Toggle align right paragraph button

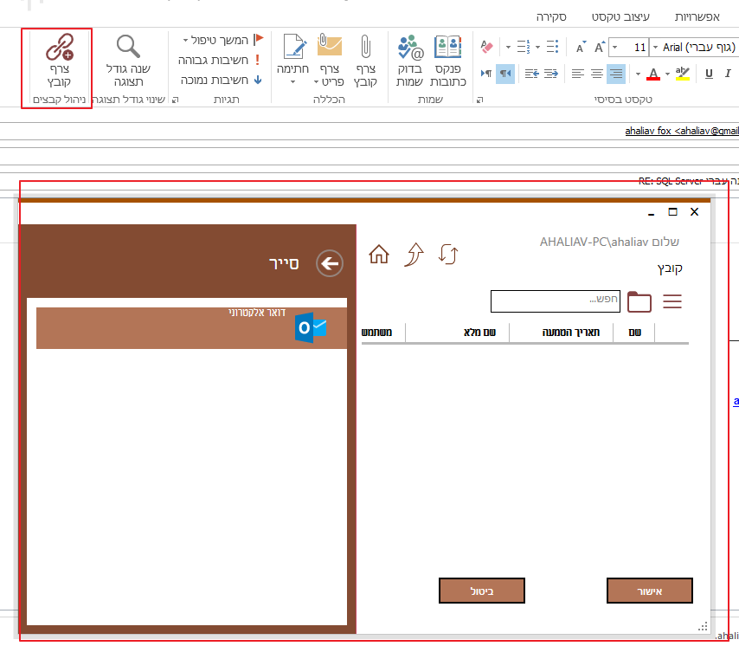[616, 74]
